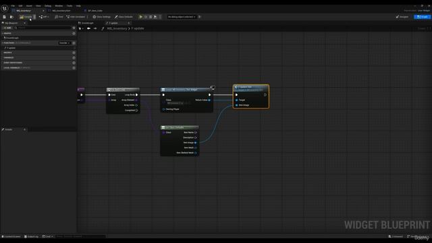
Task: Click the debug object locate icon
Action: point(200,17)
